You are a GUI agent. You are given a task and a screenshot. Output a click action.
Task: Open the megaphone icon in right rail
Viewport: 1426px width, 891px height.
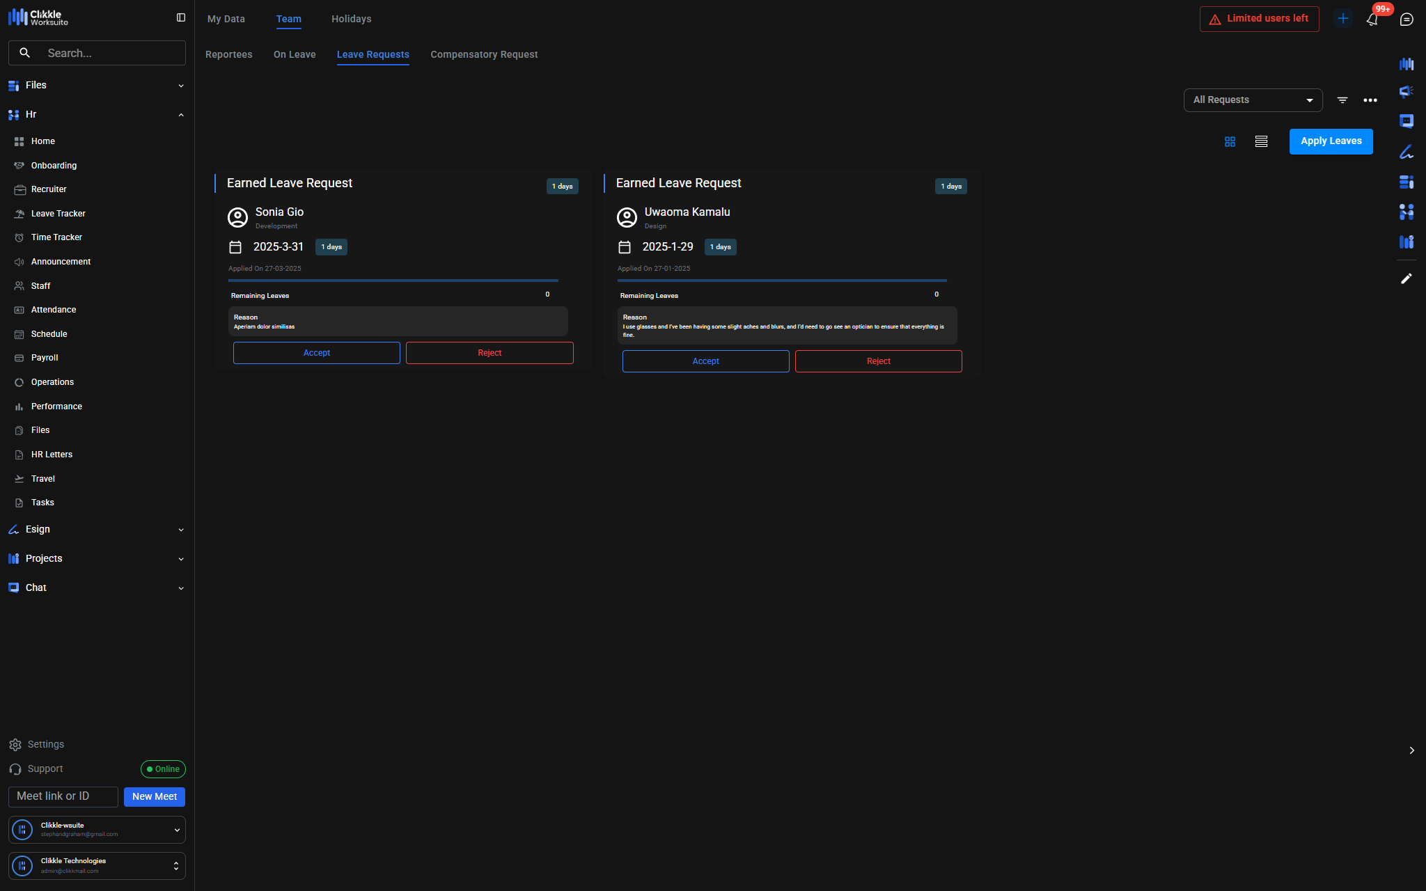point(1407,92)
